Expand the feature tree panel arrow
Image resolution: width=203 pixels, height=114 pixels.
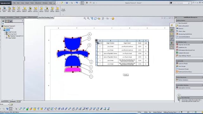[23, 21]
